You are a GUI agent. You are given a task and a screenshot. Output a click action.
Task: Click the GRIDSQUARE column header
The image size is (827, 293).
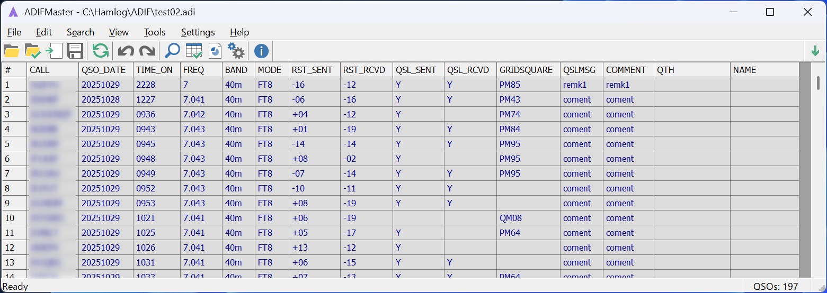527,70
